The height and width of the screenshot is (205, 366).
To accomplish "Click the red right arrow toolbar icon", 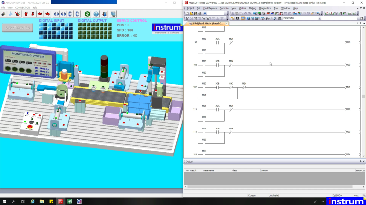I will pyautogui.click(x=47, y=14).
